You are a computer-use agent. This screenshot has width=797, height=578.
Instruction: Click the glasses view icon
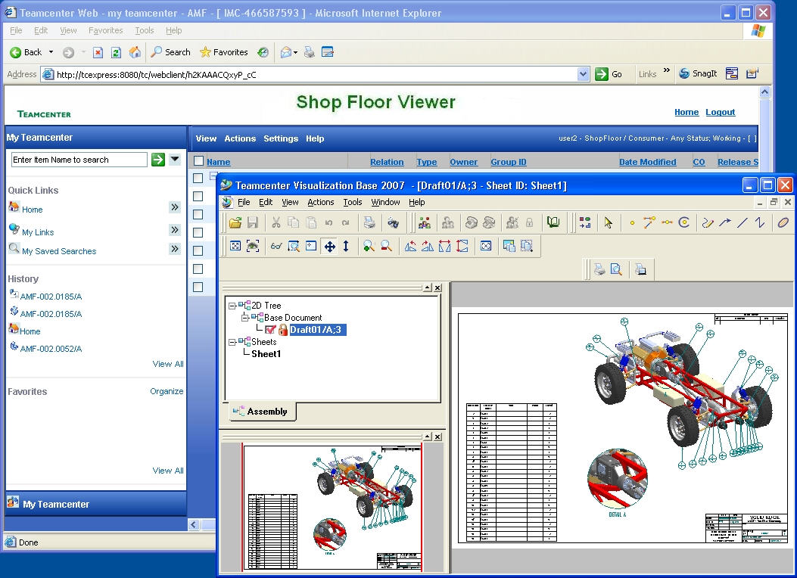pos(276,247)
